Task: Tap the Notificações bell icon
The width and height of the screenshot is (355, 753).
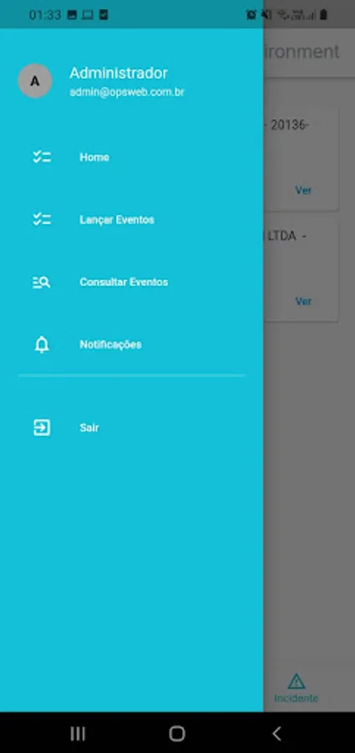Action: [x=42, y=345]
